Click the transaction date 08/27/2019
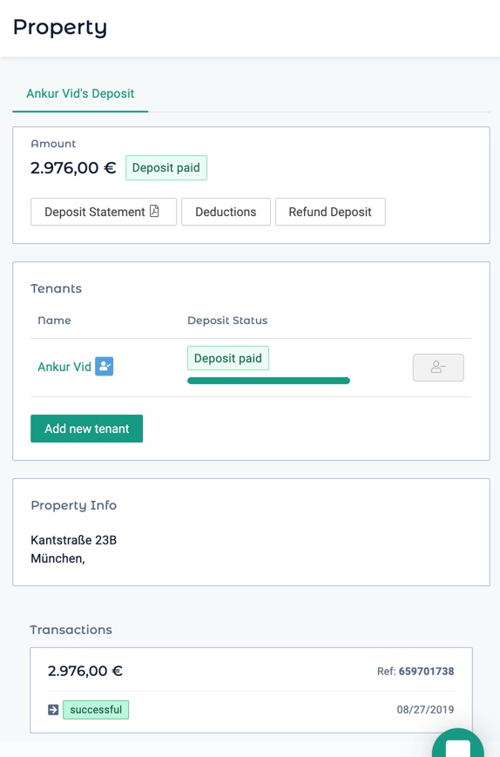The width and height of the screenshot is (500, 757). pos(425,710)
